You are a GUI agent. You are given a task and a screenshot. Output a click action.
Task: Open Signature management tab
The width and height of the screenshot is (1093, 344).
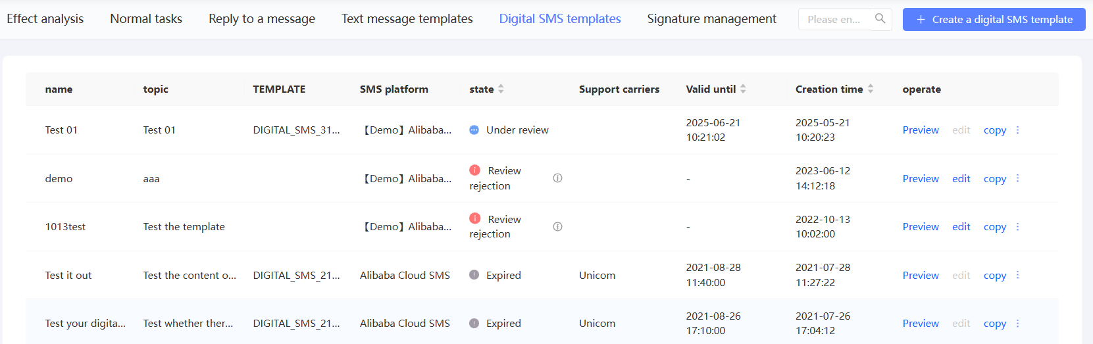(x=712, y=19)
